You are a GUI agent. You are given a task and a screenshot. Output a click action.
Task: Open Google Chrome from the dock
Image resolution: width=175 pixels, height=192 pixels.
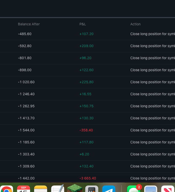tap(7, 189)
